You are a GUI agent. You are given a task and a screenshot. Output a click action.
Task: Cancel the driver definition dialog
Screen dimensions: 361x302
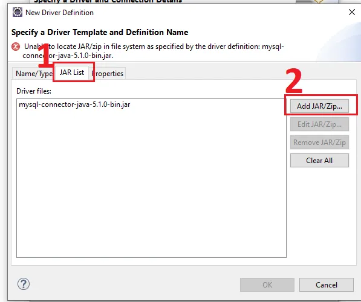[327, 284]
